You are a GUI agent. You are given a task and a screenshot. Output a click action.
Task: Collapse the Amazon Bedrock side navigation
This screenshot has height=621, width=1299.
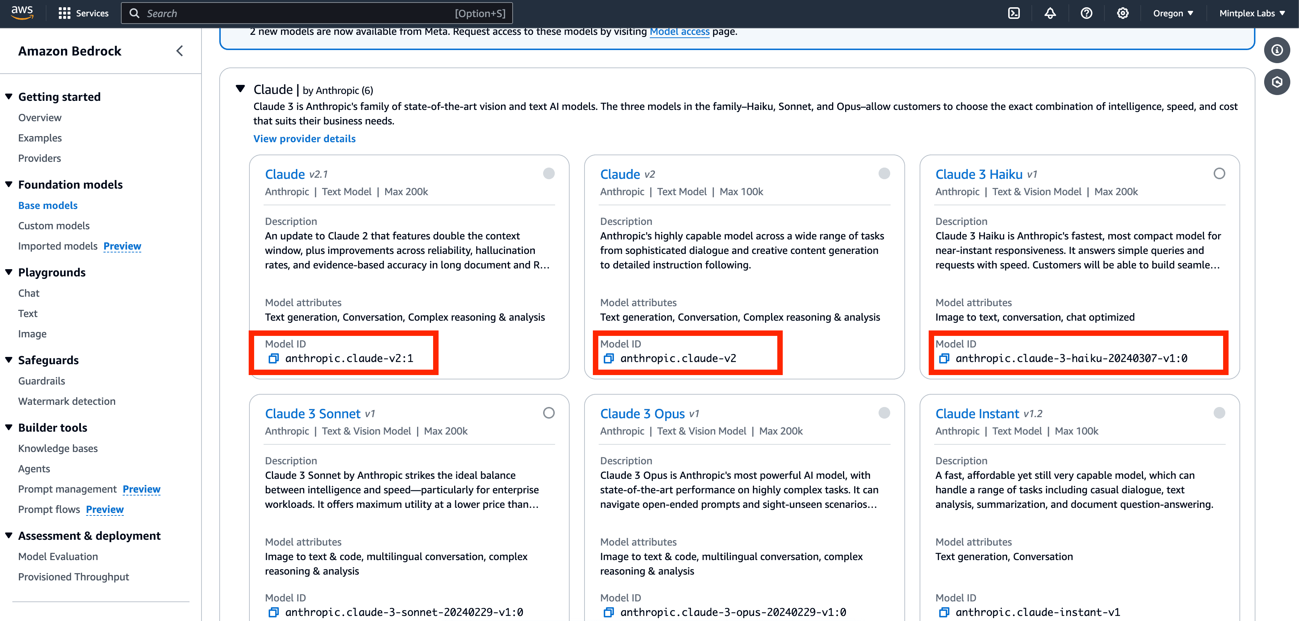point(179,51)
